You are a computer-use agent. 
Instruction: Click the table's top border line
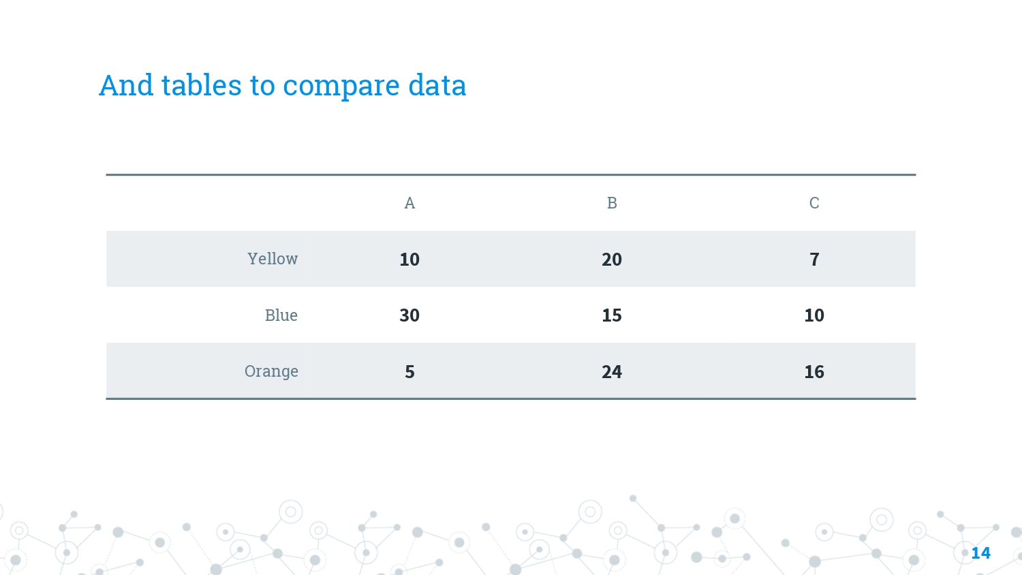(x=511, y=175)
